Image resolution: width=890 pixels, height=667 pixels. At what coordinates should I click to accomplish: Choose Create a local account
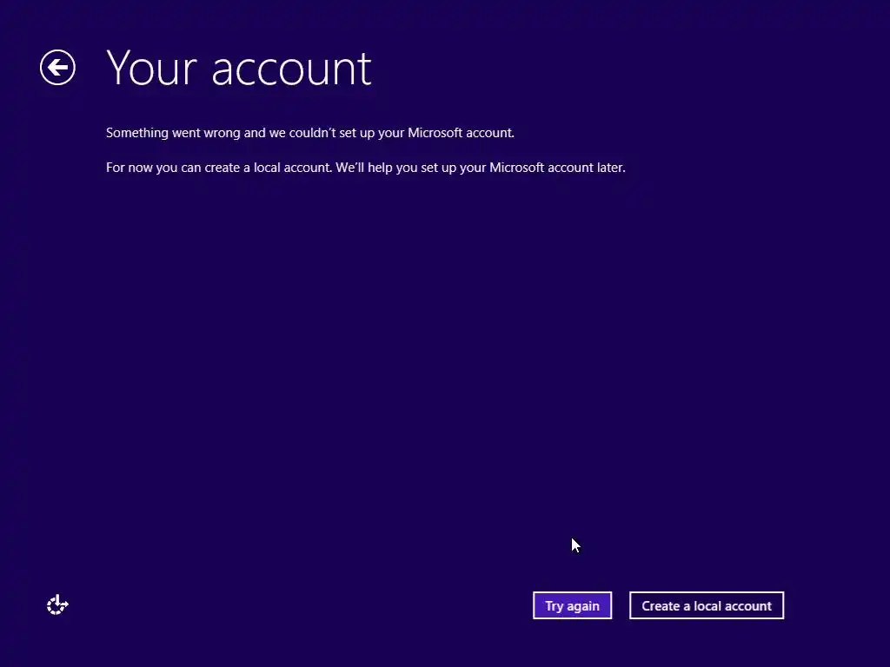707,605
